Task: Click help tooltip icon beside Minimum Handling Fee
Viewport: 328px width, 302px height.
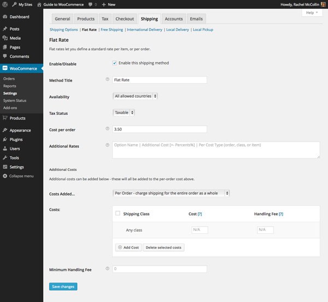Action: tap(107, 269)
